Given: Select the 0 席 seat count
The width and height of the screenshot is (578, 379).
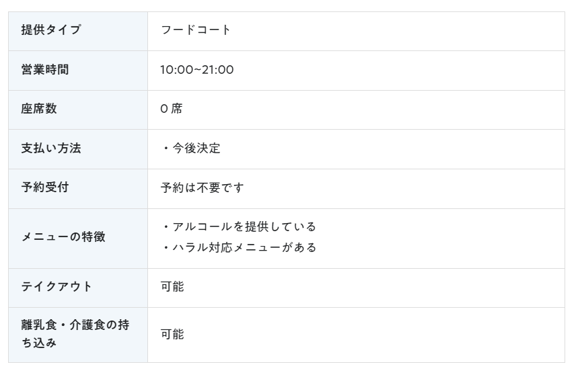Looking at the screenshot, I should pos(172,109).
